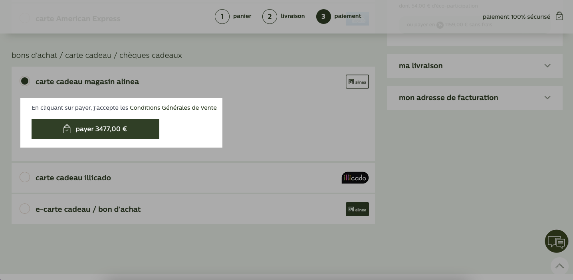Select carte cadeau illicado radio option
573x280 pixels.
25,177
